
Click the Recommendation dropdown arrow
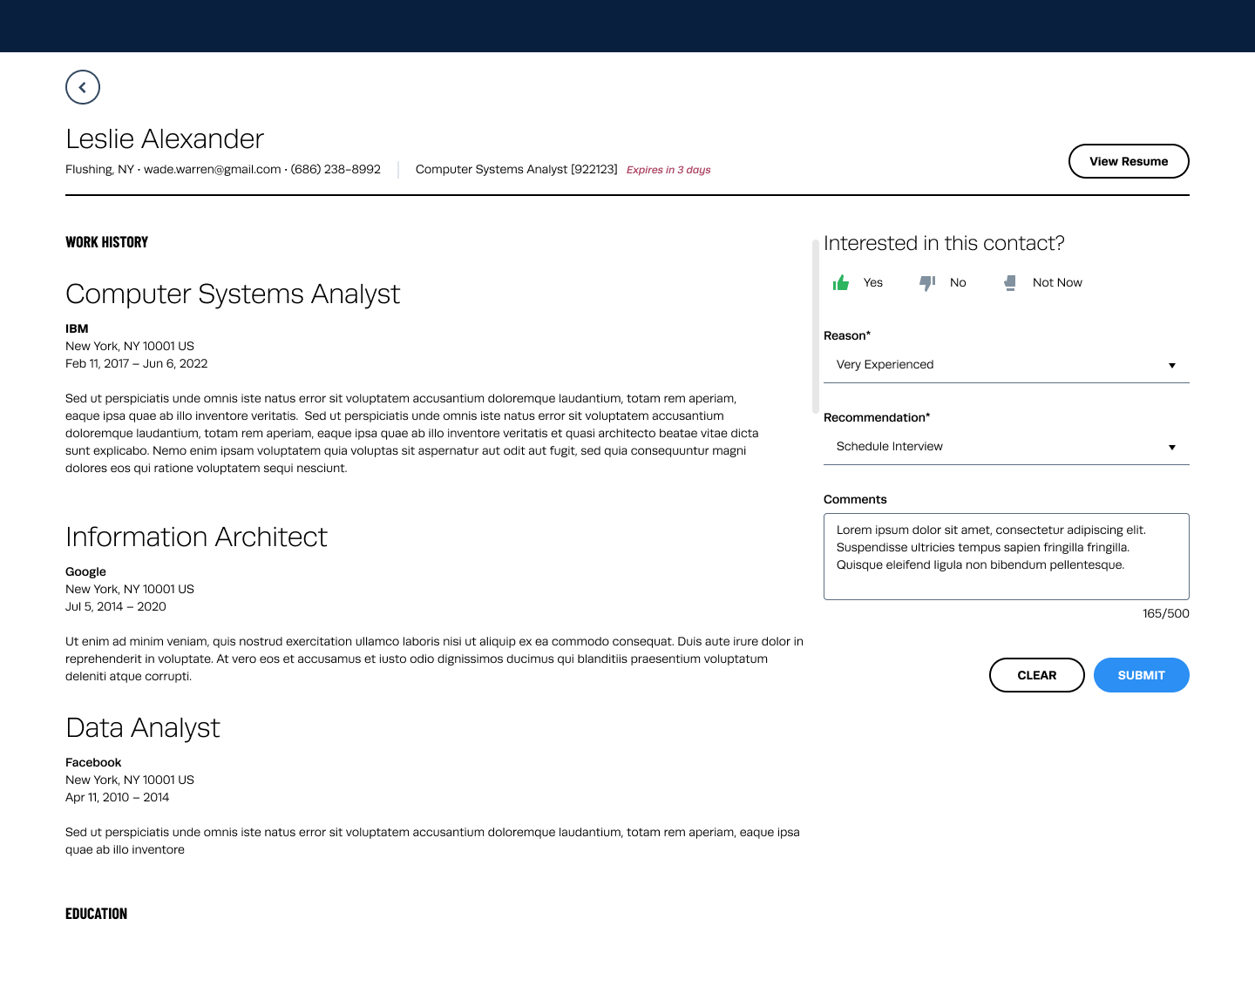click(x=1172, y=448)
